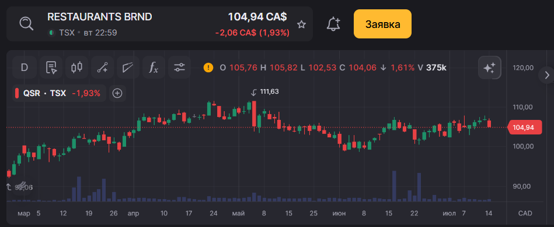Create a price alert with the bell icon
Image resolution: width=554 pixels, height=227 pixels.
(333, 24)
